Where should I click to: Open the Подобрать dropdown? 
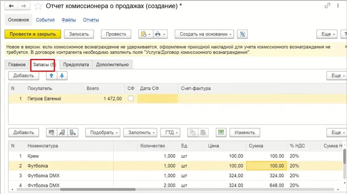pos(105,133)
